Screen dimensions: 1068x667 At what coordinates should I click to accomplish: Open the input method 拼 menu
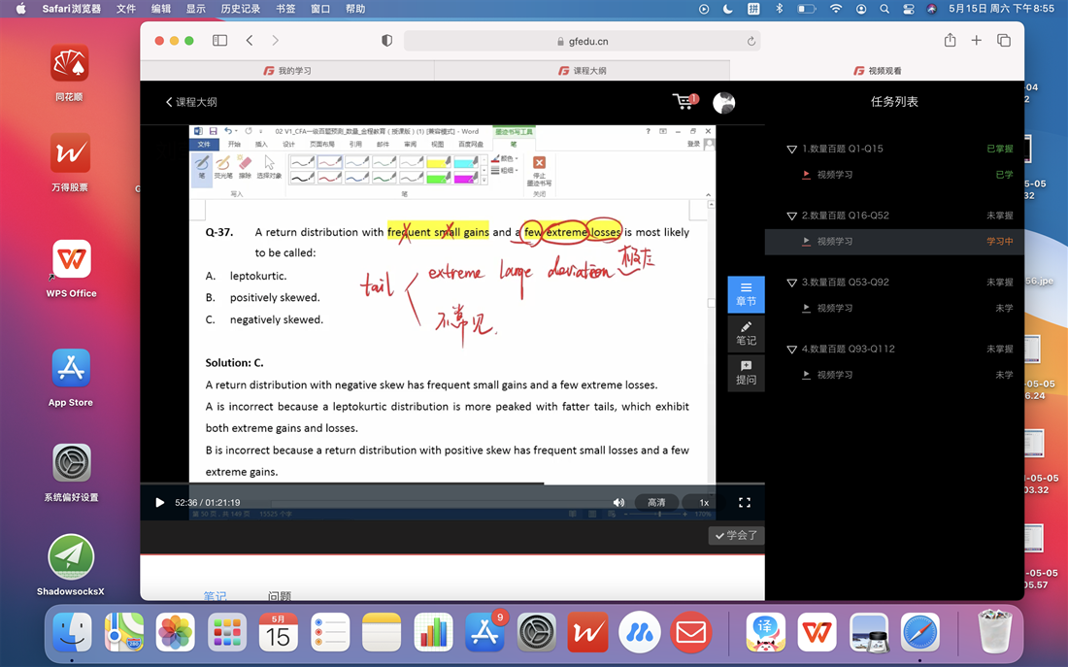click(753, 9)
